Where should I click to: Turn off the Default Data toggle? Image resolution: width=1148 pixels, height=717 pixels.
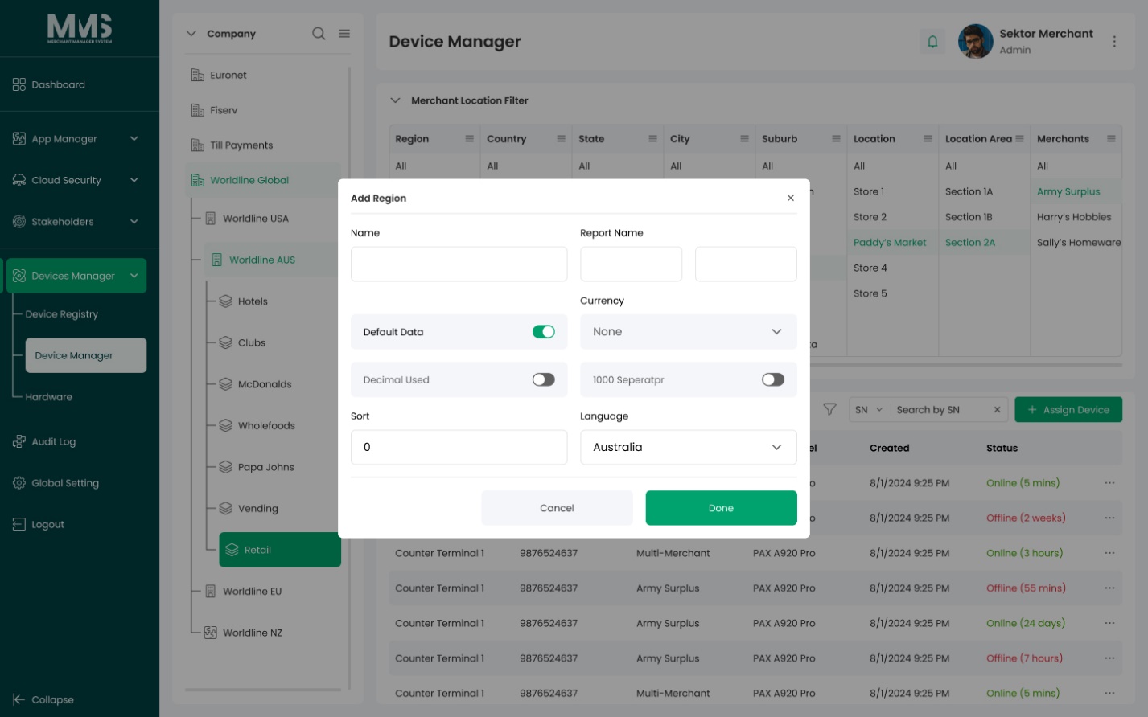(x=544, y=332)
